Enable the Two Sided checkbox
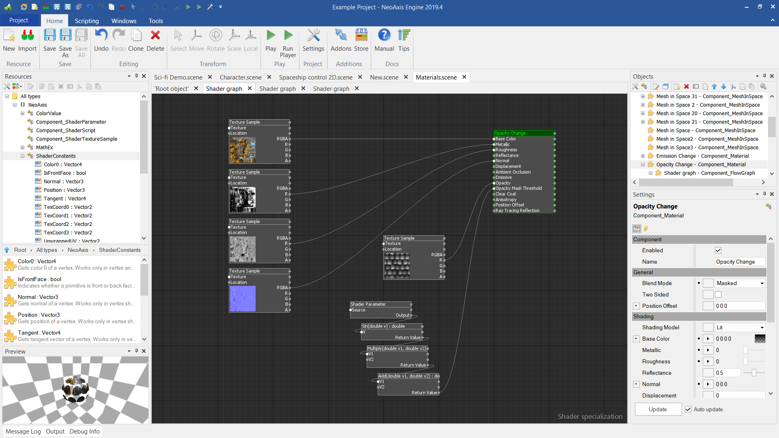The height and width of the screenshot is (438, 779). click(718, 294)
